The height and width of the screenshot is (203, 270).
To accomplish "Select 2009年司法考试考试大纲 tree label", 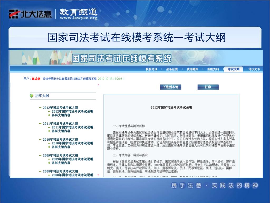I will (60, 155).
